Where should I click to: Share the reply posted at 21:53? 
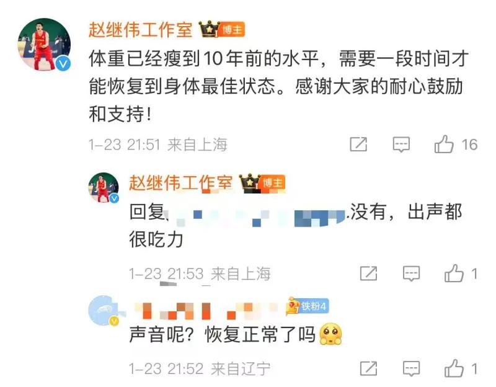pos(368,274)
